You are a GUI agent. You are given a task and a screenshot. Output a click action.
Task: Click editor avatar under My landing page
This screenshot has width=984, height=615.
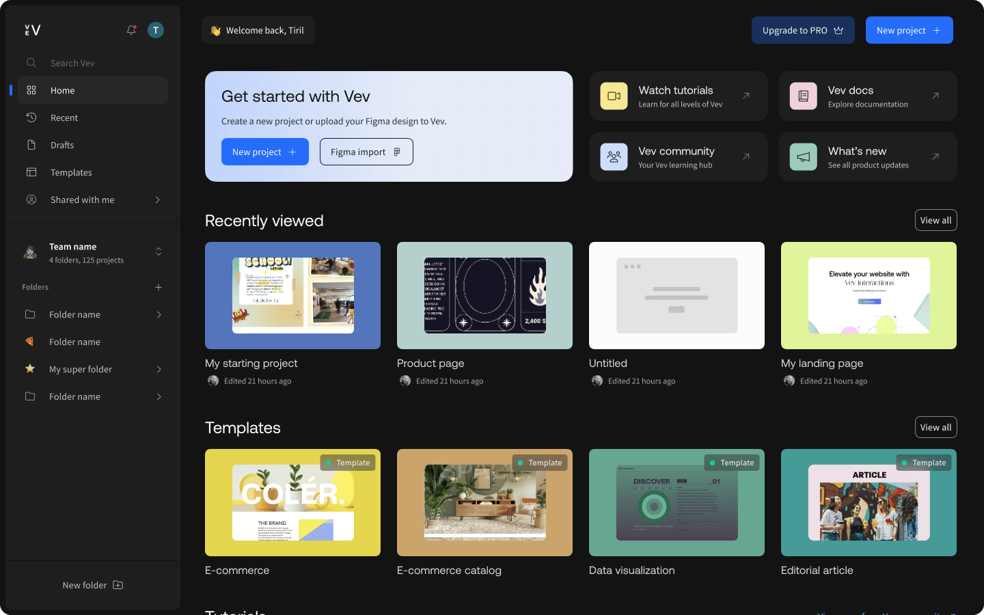tap(789, 381)
